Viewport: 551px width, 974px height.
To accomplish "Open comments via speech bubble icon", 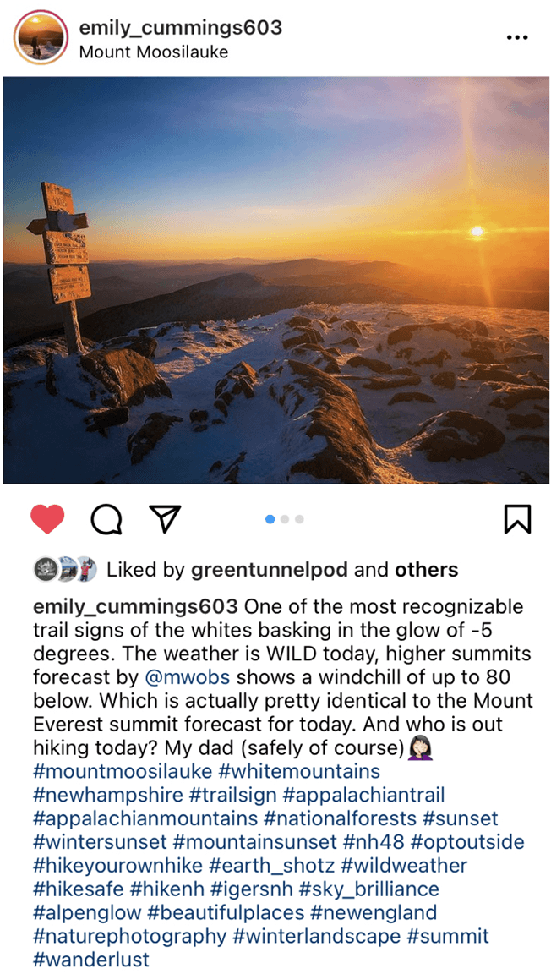I will coord(106,518).
